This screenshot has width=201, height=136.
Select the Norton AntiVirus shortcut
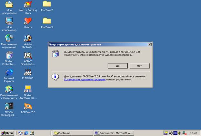pos(28,92)
